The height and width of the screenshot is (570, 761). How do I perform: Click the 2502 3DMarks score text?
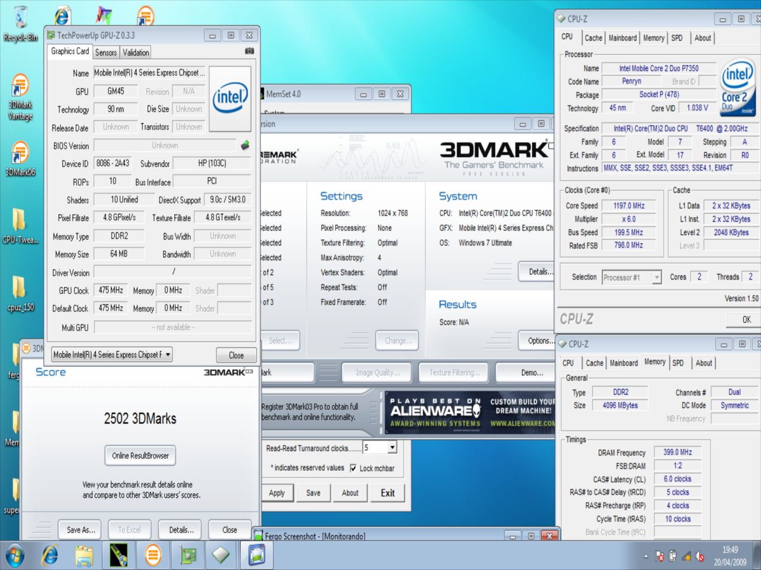point(140,419)
